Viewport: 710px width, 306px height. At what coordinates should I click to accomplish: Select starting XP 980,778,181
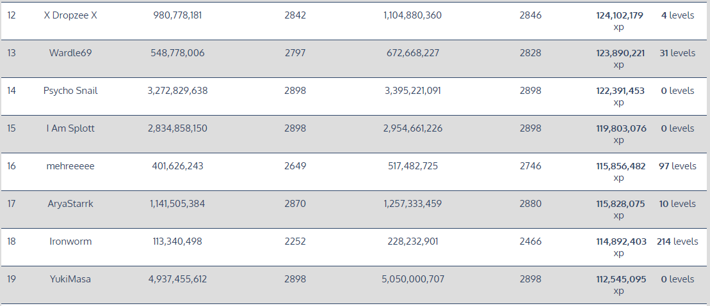pos(177,15)
